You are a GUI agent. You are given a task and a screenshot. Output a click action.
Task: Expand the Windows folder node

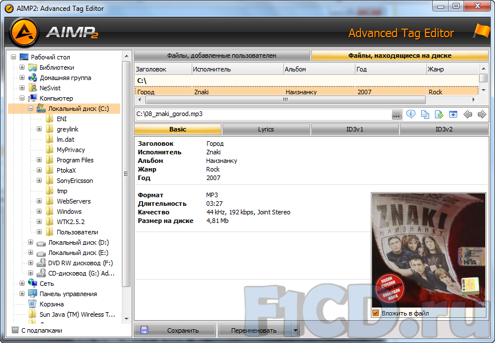click(x=39, y=211)
